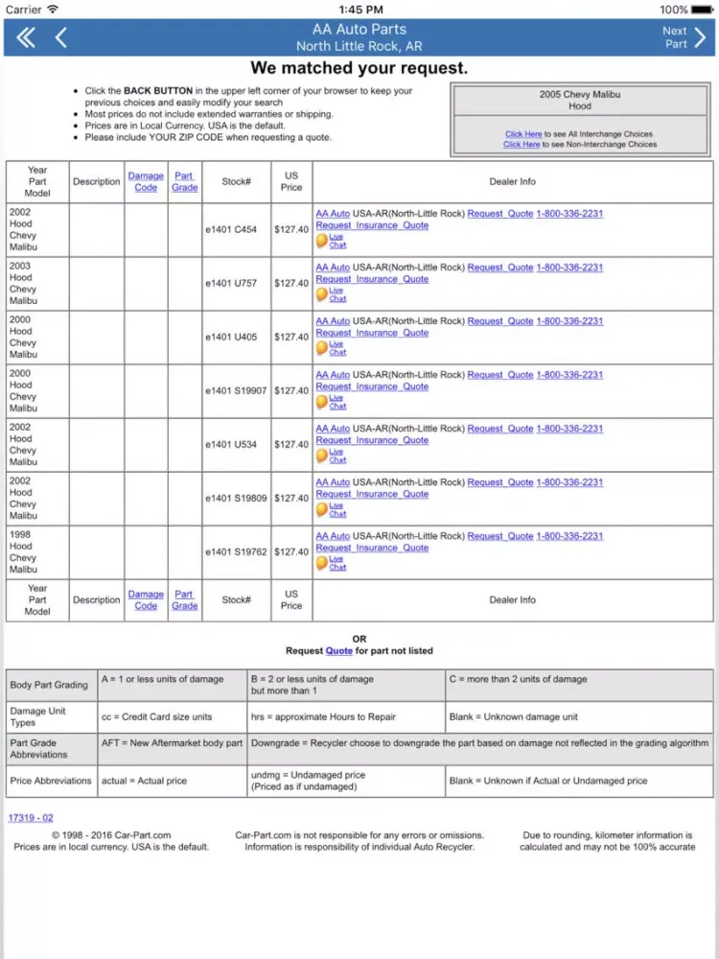719x959 pixels.
Task: Tap undmg = Undamaged price cell
Action: point(346,781)
